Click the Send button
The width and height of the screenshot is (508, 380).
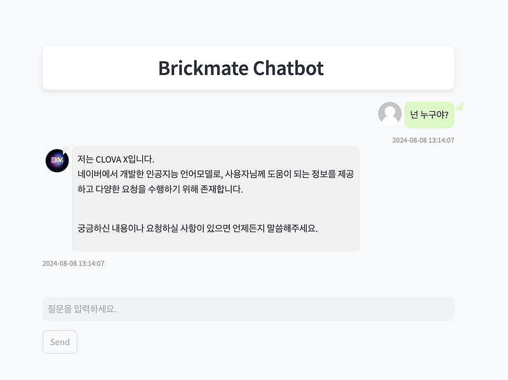[60, 342]
